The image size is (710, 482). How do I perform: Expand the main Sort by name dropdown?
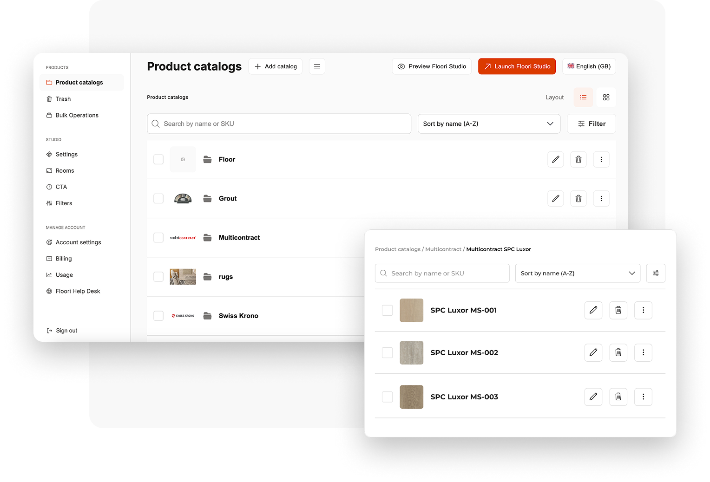(x=489, y=124)
